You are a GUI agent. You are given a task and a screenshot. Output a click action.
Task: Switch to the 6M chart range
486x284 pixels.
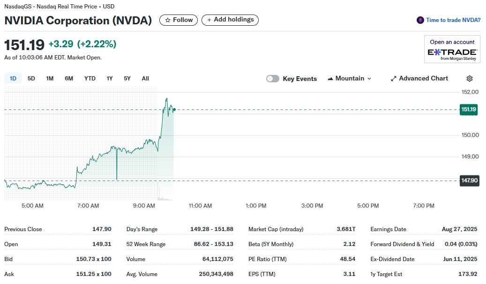(69, 78)
